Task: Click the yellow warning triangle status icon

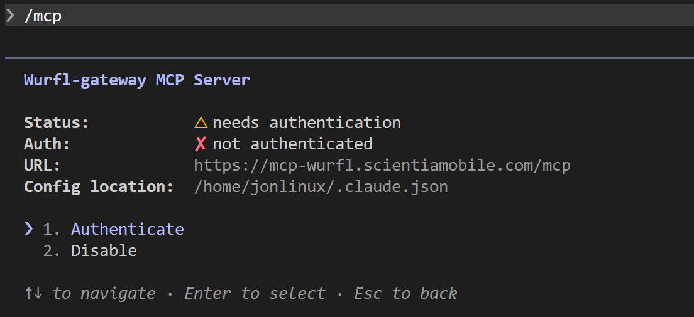Action: coord(201,122)
